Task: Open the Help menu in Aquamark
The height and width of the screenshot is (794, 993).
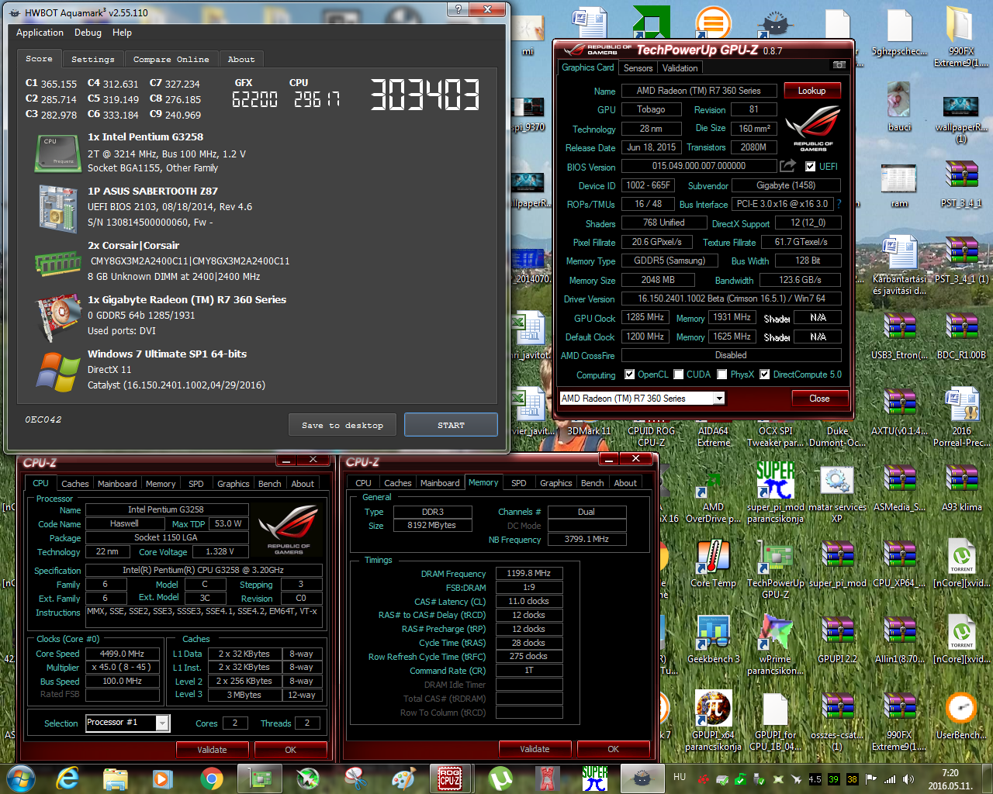Action: (x=122, y=33)
